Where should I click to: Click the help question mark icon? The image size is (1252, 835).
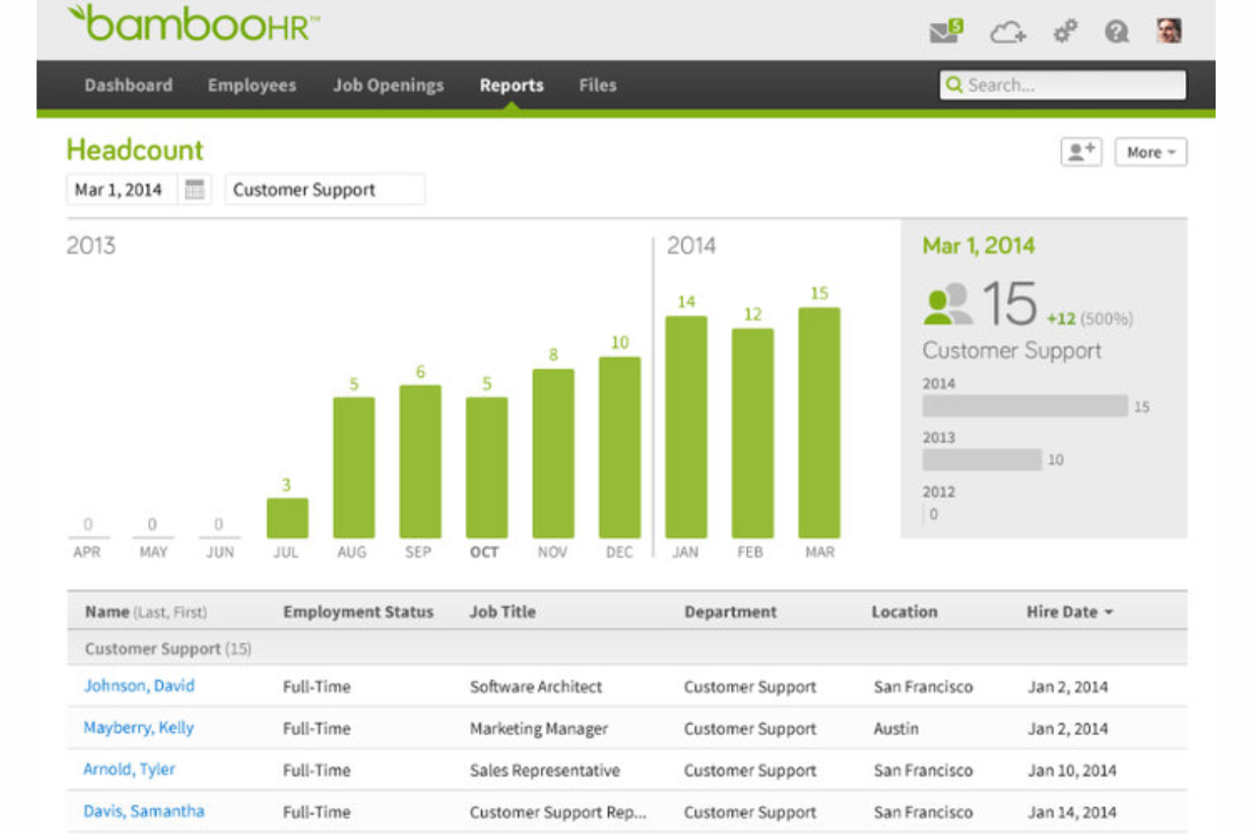1117,31
